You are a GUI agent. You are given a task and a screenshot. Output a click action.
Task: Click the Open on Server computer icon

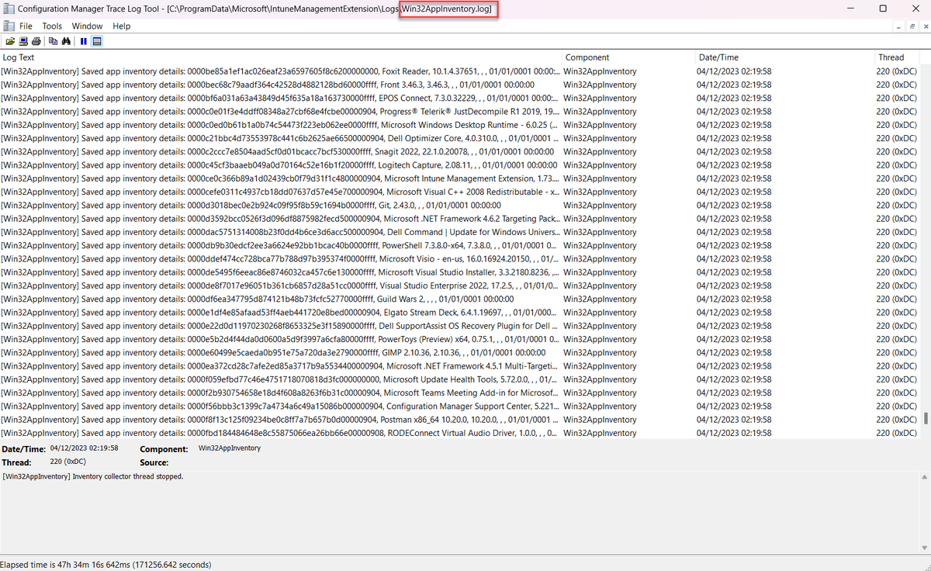click(x=23, y=41)
